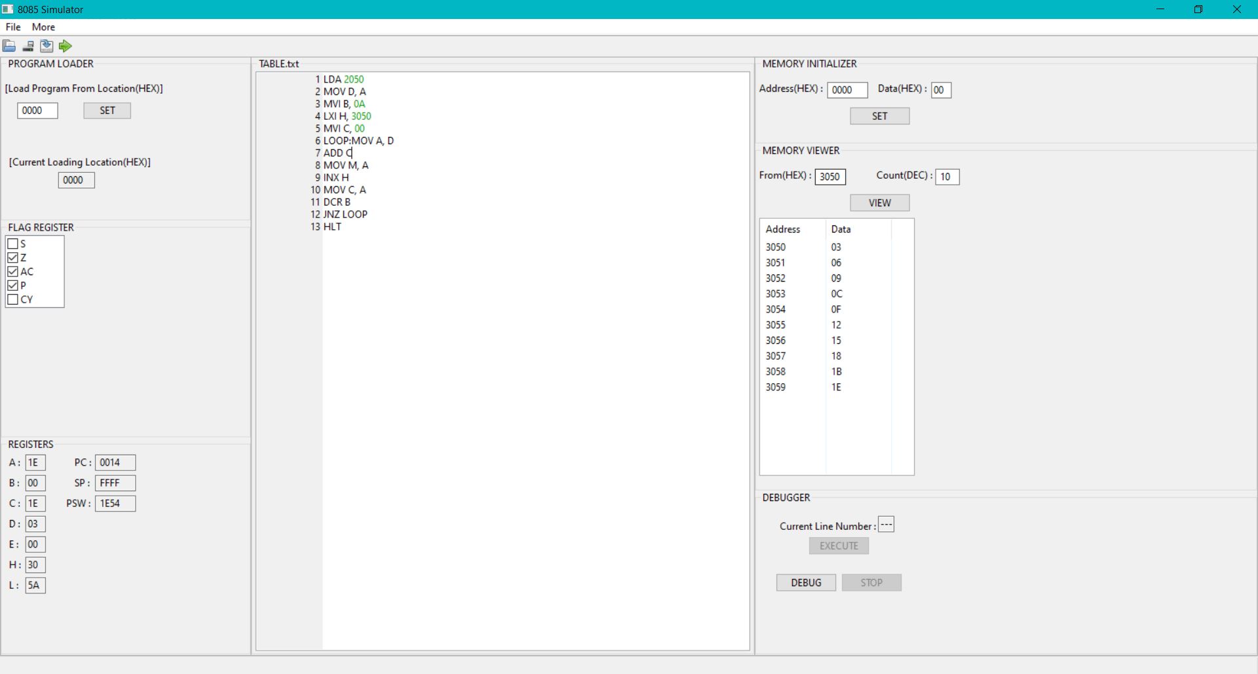Image resolution: width=1258 pixels, height=674 pixels.
Task: Click the EXECUTE button in Debugger
Action: (x=839, y=546)
